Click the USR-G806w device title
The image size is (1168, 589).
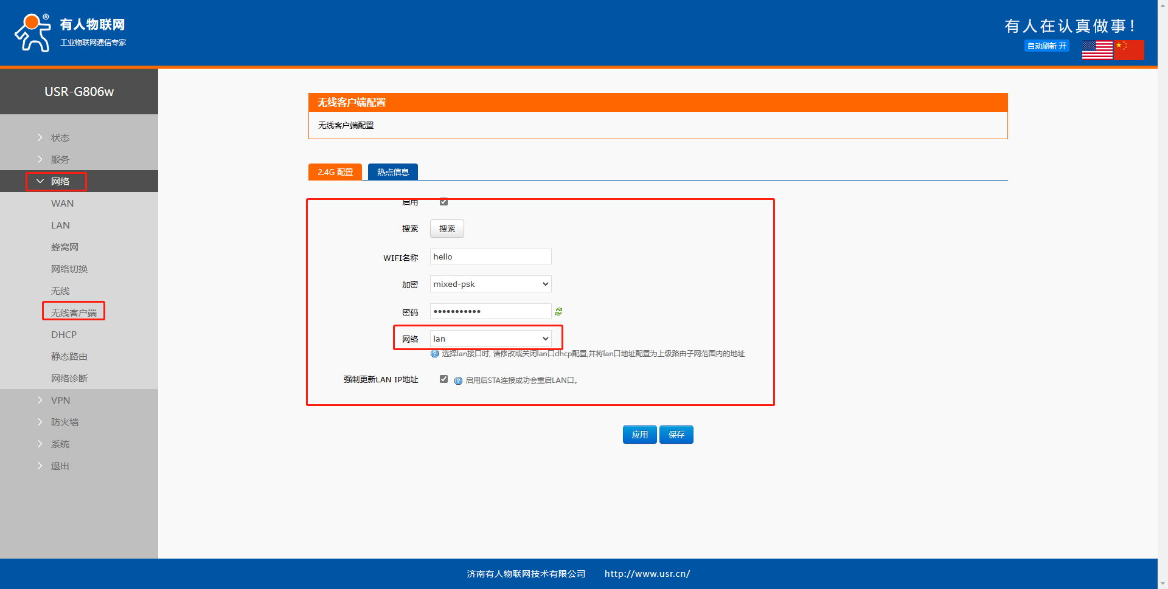(x=79, y=92)
